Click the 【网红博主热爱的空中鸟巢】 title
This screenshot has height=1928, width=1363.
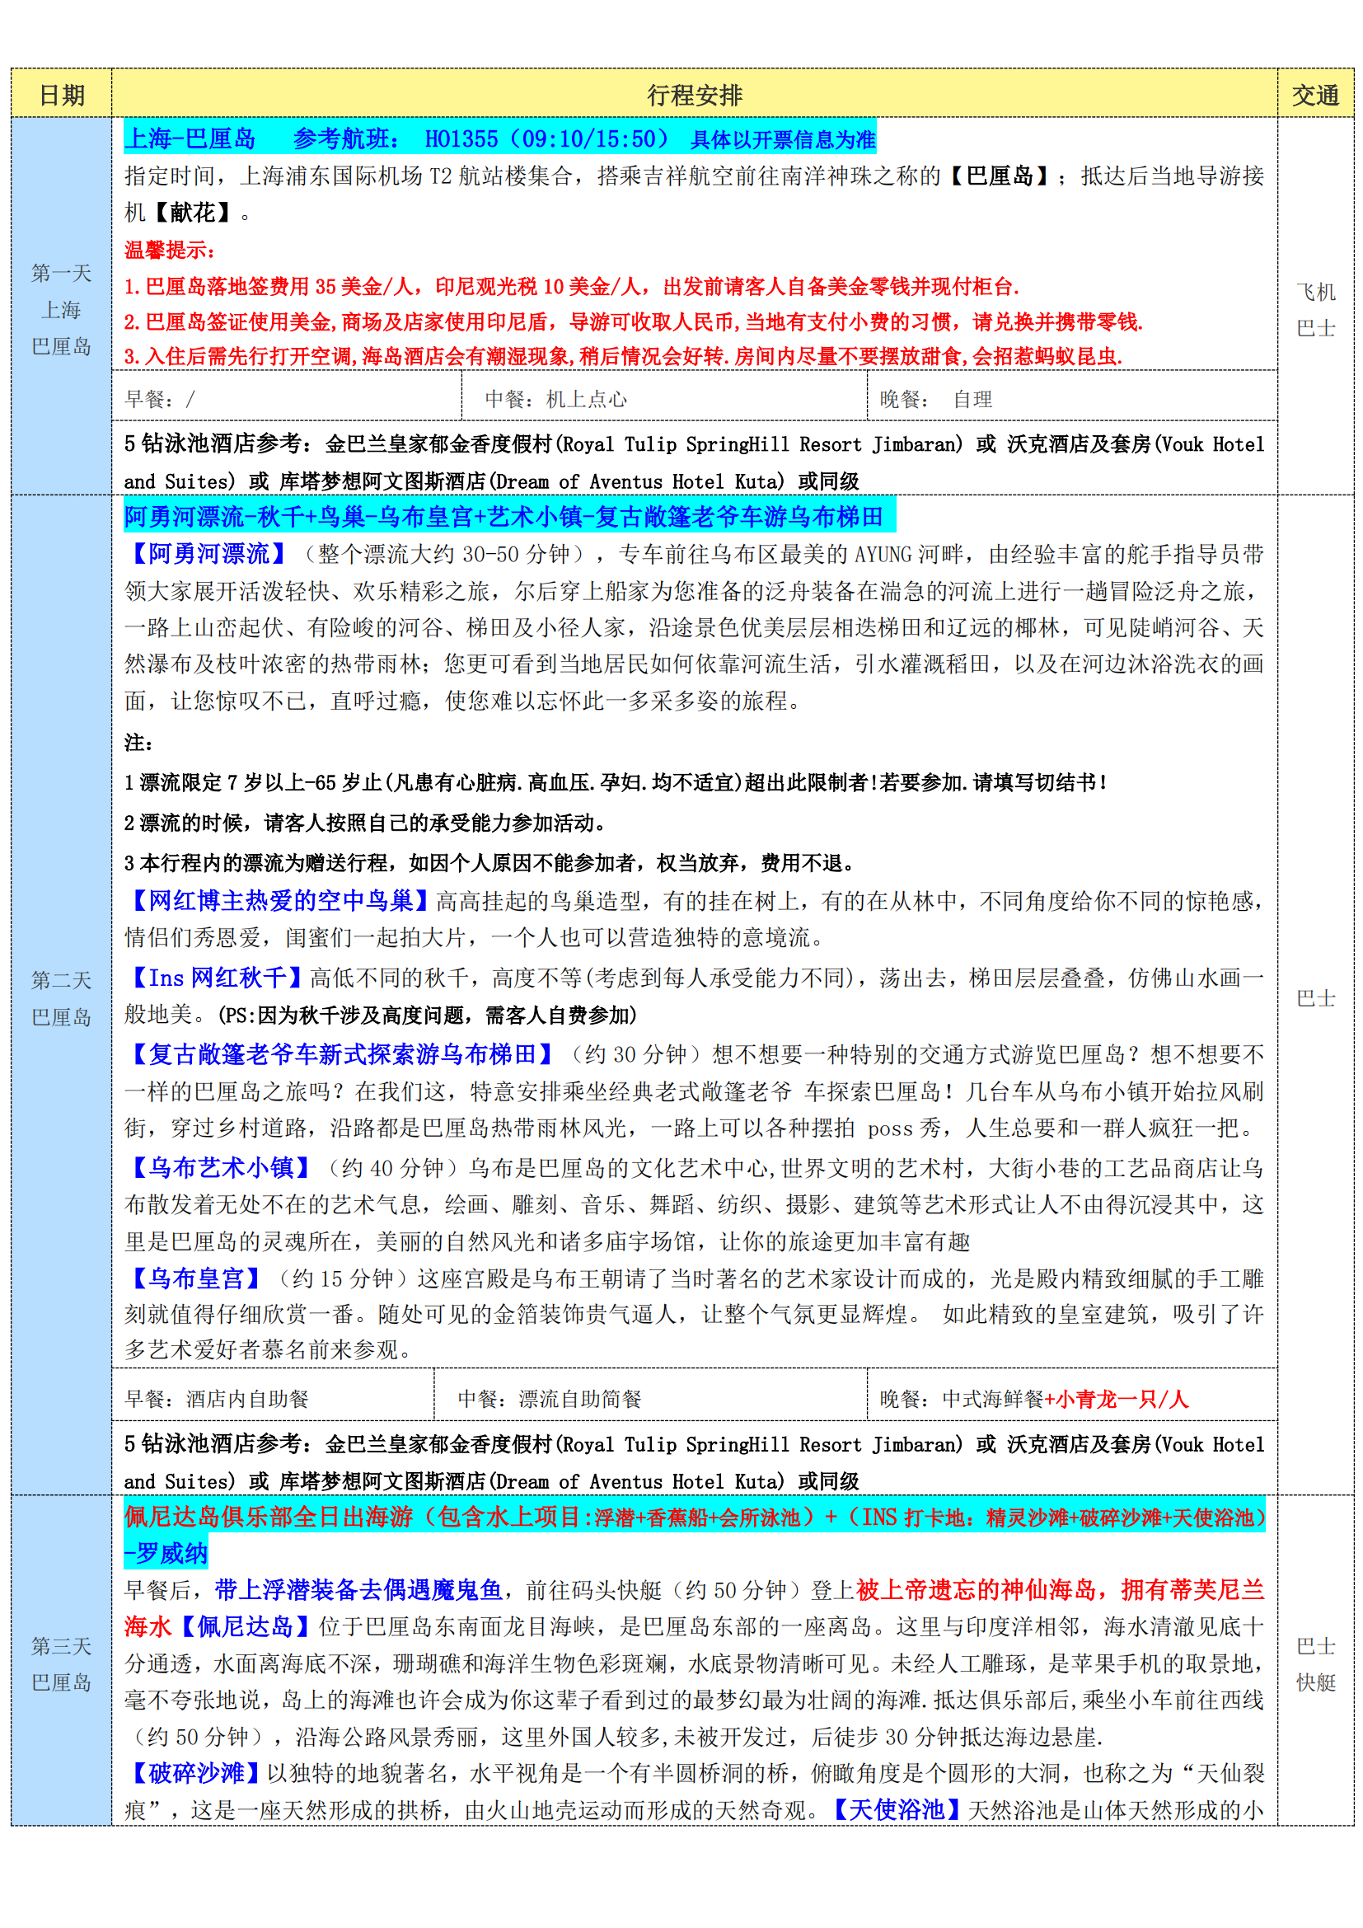(x=280, y=901)
